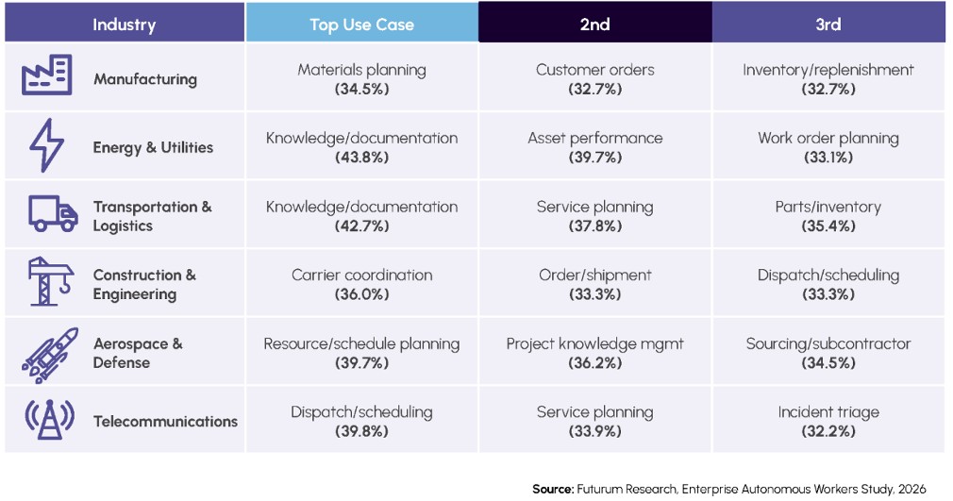
Task: Select the 2nd column header
Action: click(x=595, y=22)
